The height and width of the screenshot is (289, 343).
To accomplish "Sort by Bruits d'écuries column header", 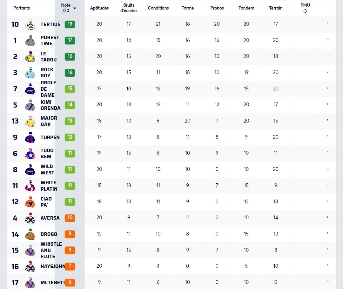I will click(129, 8).
